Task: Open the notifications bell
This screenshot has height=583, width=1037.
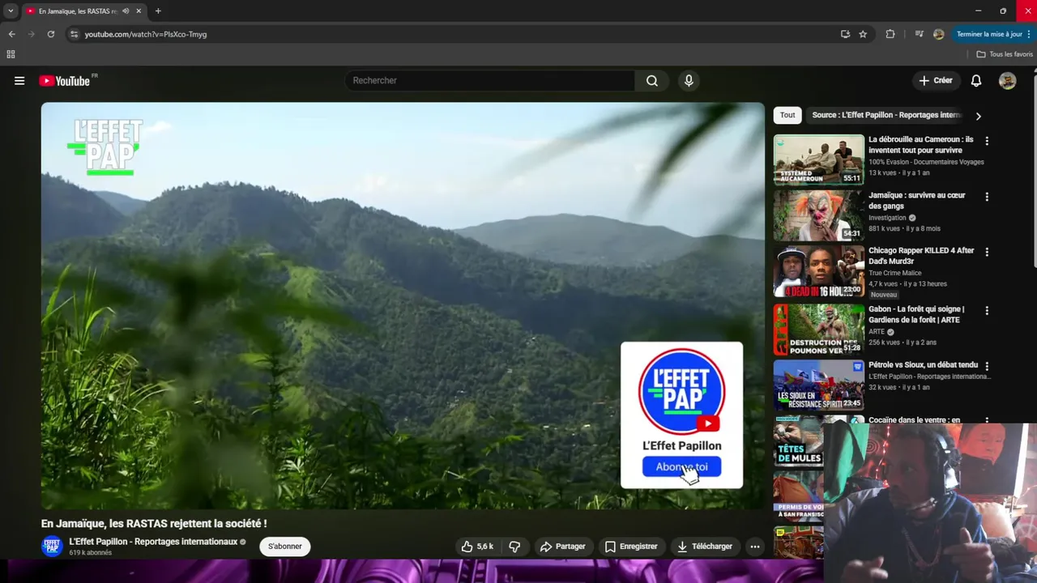Action: 976,81
